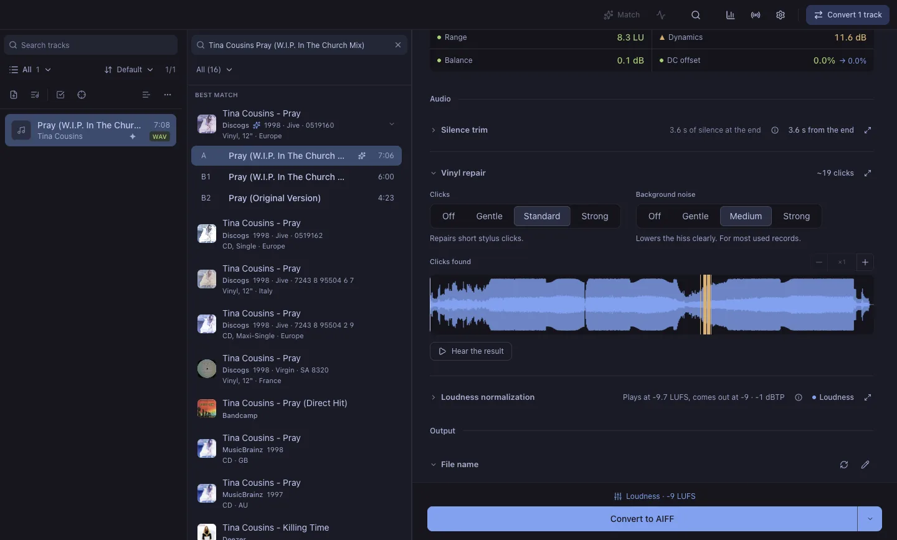Click the Convert 1 track button
The width and height of the screenshot is (897, 540).
coord(848,15)
